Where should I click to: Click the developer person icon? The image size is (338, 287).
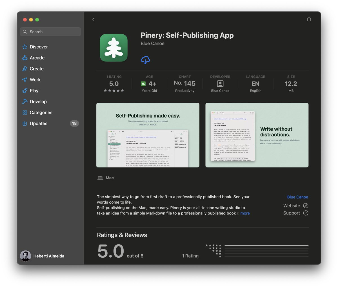click(220, 84)
